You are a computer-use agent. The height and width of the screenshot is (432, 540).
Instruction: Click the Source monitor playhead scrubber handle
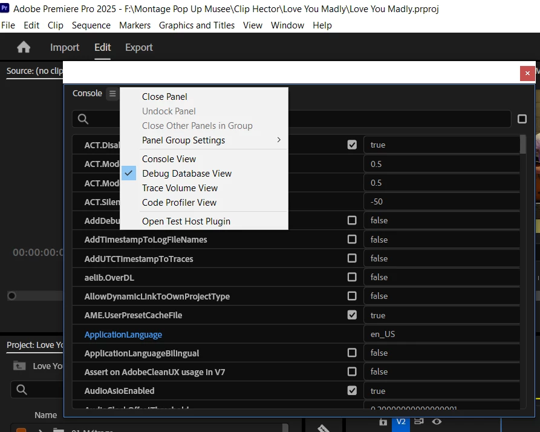[11, 296]
